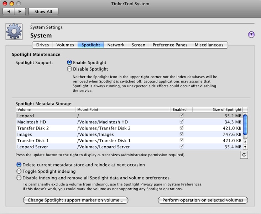Toggle Enabled checkbox for Images volume
This screenshot has height=214, width=261.
click(182, 134)
